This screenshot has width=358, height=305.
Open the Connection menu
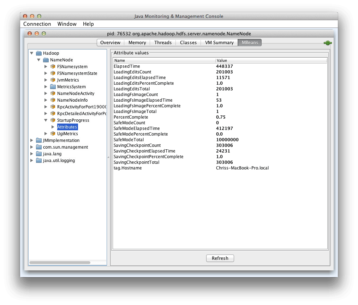coord(37,24)
